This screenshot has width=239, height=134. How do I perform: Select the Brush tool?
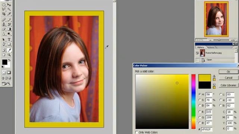click(9, 20)
